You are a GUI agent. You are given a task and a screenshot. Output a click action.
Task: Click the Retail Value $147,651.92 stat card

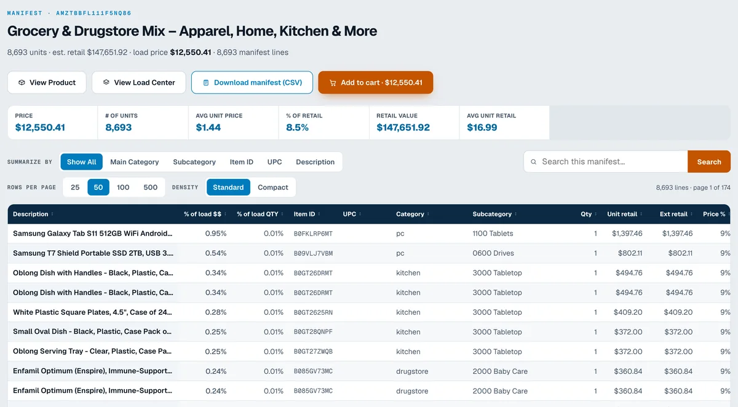pos(414,122)
